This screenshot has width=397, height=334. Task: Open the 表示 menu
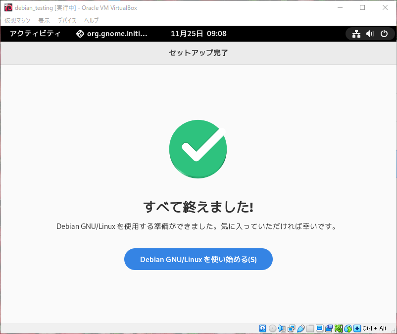(x=44, y=20)
